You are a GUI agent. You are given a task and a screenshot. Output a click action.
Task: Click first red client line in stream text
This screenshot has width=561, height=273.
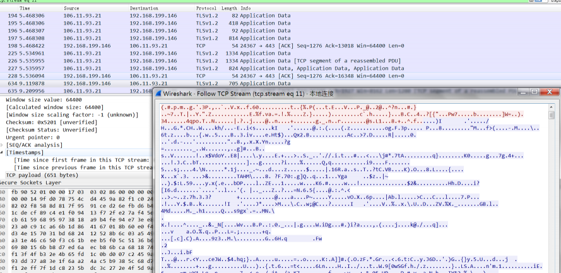(289, 107)
